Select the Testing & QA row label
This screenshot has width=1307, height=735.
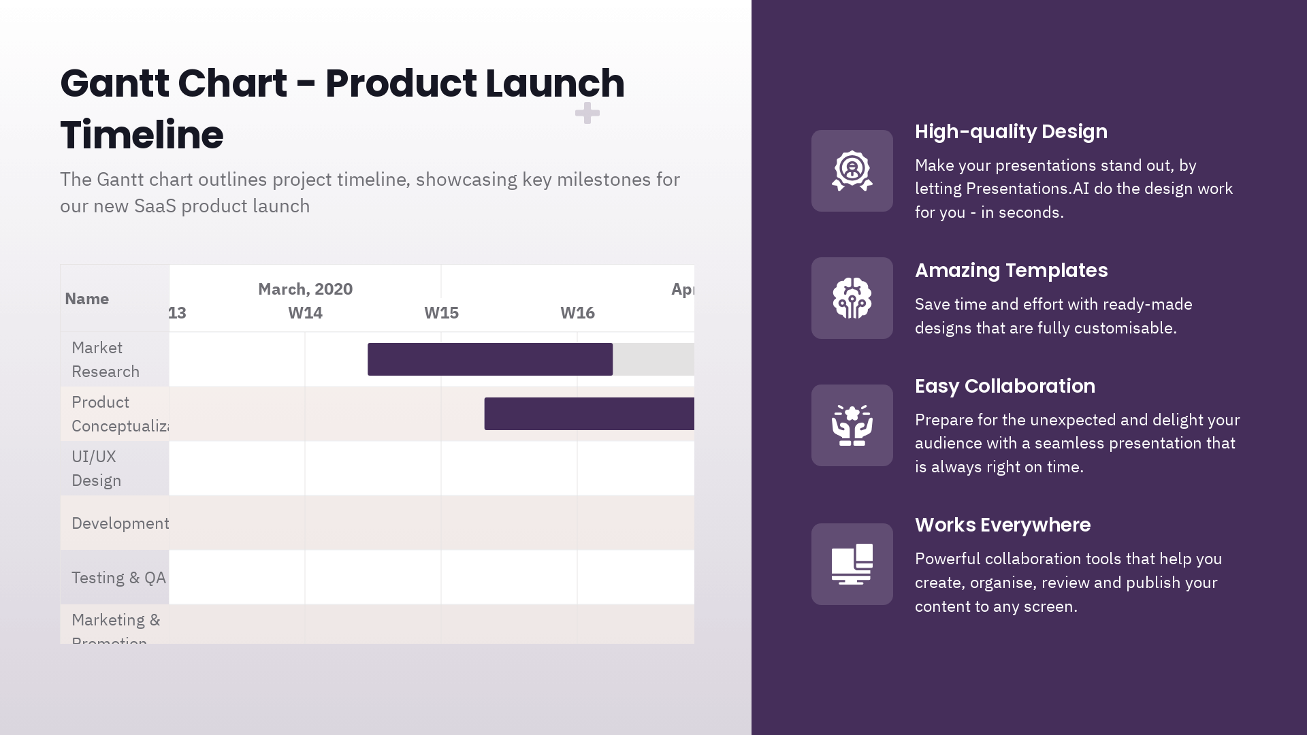118,578
